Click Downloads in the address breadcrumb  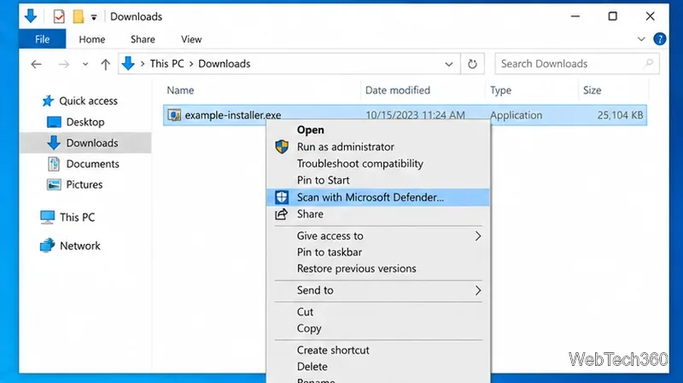click(x=225, y=63)
